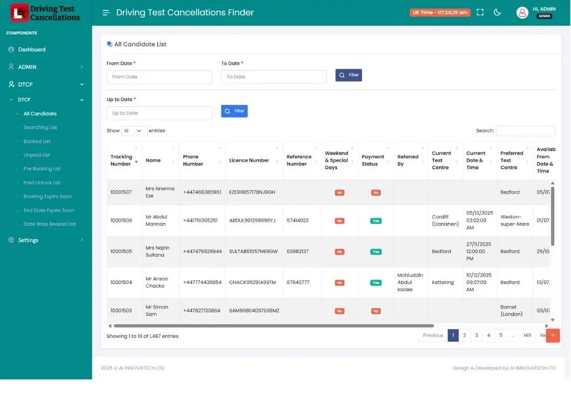The height and width of the screenshot is (402, 571).
Task: Jump to page 149
Action: click(x=527, y=335)
